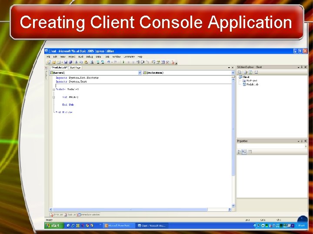Viewport: 313px width, 234px height.
Task: Click the Save All icon
Action: pos(70,62)
